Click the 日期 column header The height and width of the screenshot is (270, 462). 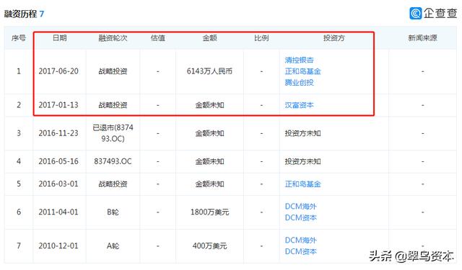59,38
